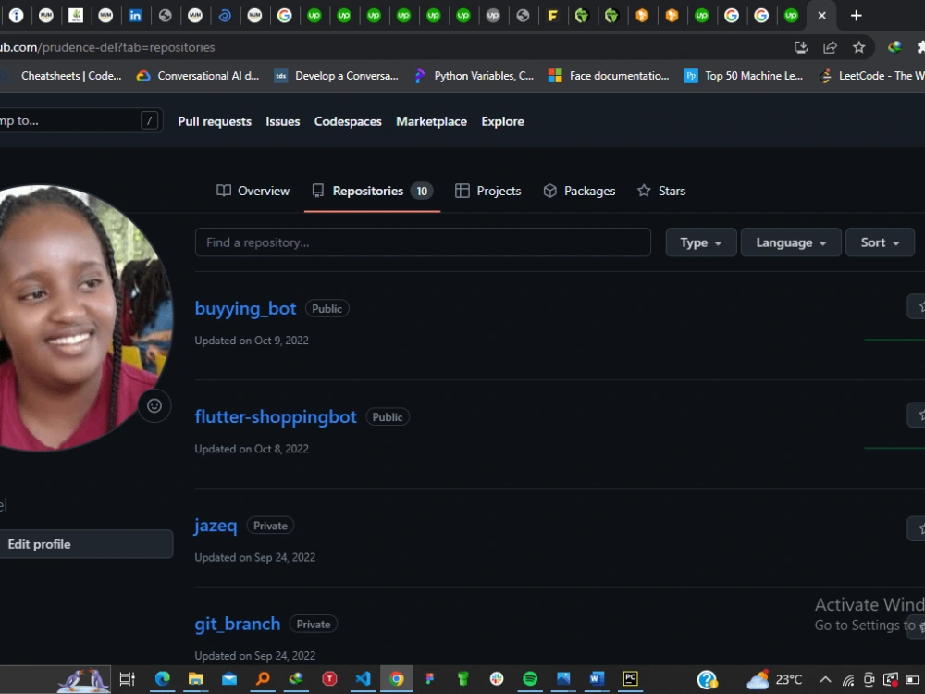Open Python Variables bookmark
Viewport: 925px width, 694px height.
[474, 76]
